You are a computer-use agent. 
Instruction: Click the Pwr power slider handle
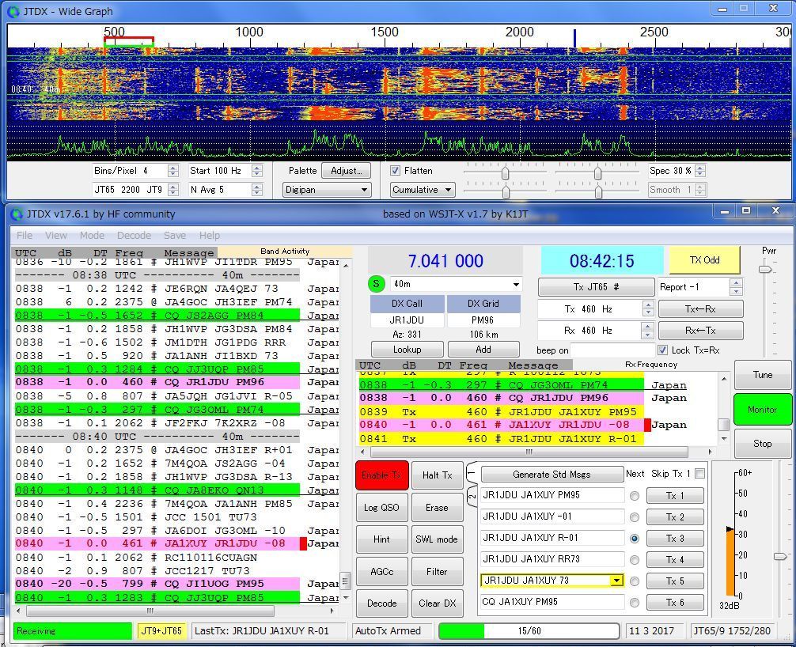tap(764, 270)
